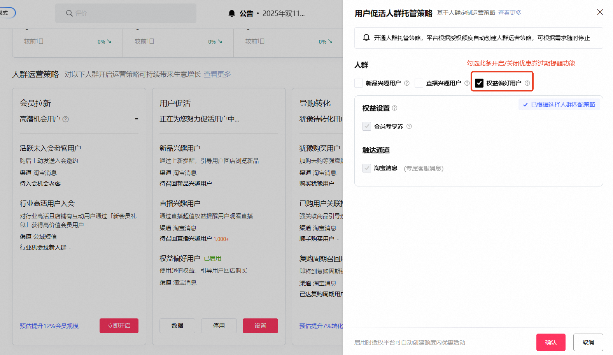
Task: Click 查看更多 link in panel header
Action: coord(510,13)
